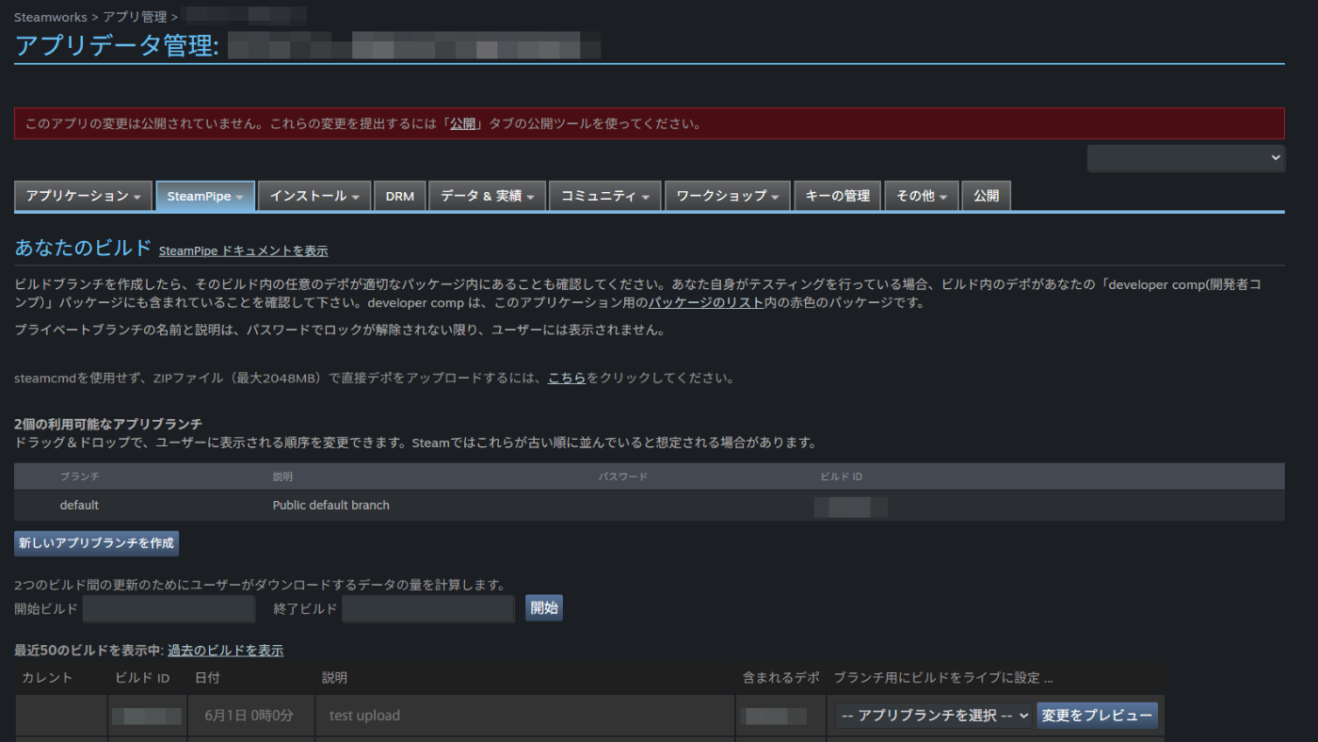Expand the データ & 実績 tab menu
The image size is (1318, 742).
click(x=488, y=196)
